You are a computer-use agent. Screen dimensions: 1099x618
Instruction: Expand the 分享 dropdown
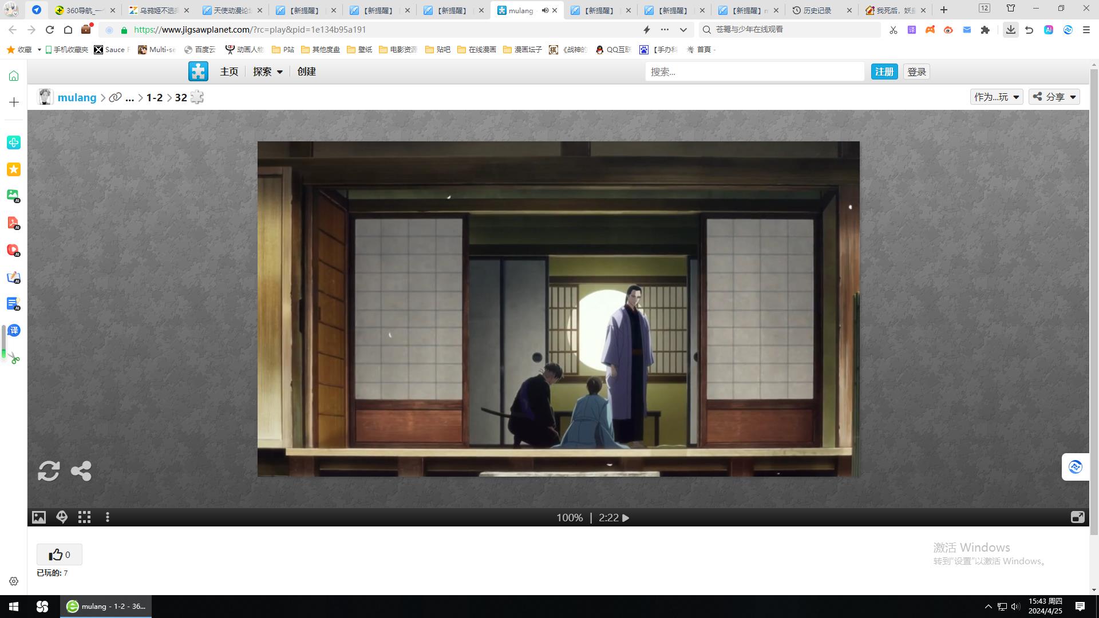[x=1054, y=97]
